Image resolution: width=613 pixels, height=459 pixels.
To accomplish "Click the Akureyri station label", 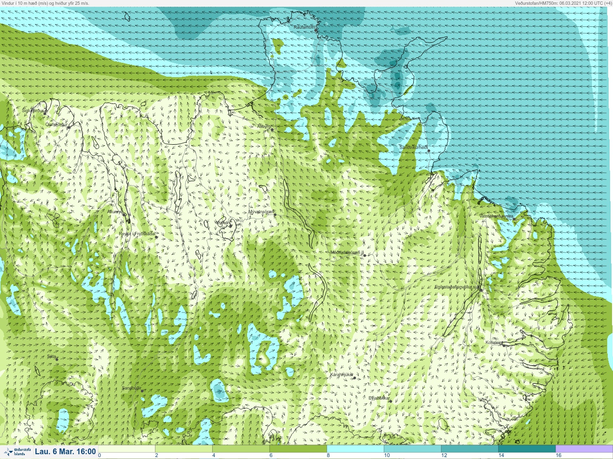I will pyautogui.click(x=115, y=211).
